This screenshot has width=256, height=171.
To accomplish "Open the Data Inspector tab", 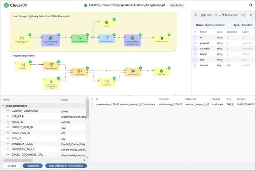I will point(66,166).
